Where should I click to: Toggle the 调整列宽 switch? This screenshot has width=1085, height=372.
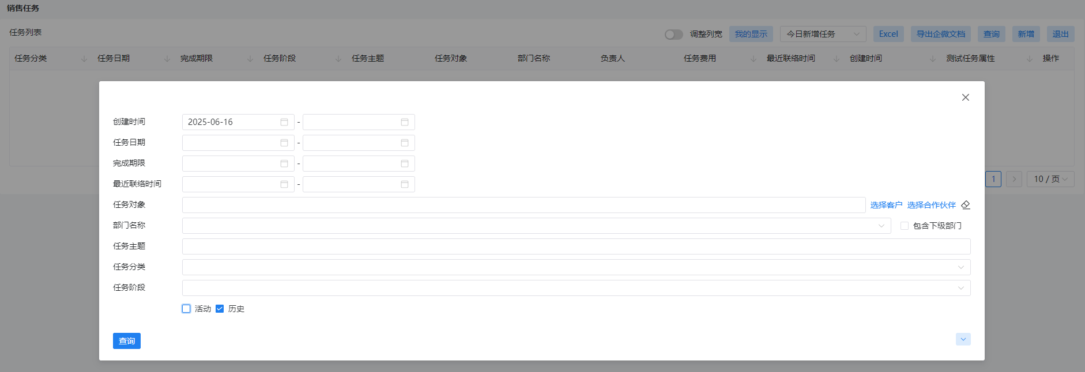point(673,35)
